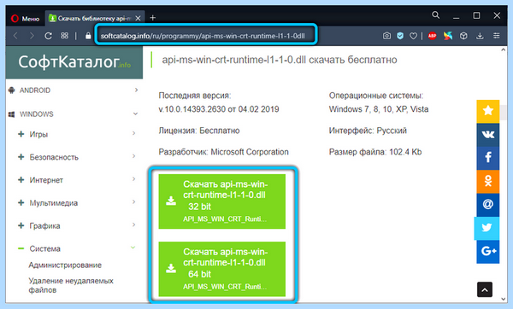This screenshot has width=513, height=309.
Task: Open the Администрирование link
Action: coord(65,265)
